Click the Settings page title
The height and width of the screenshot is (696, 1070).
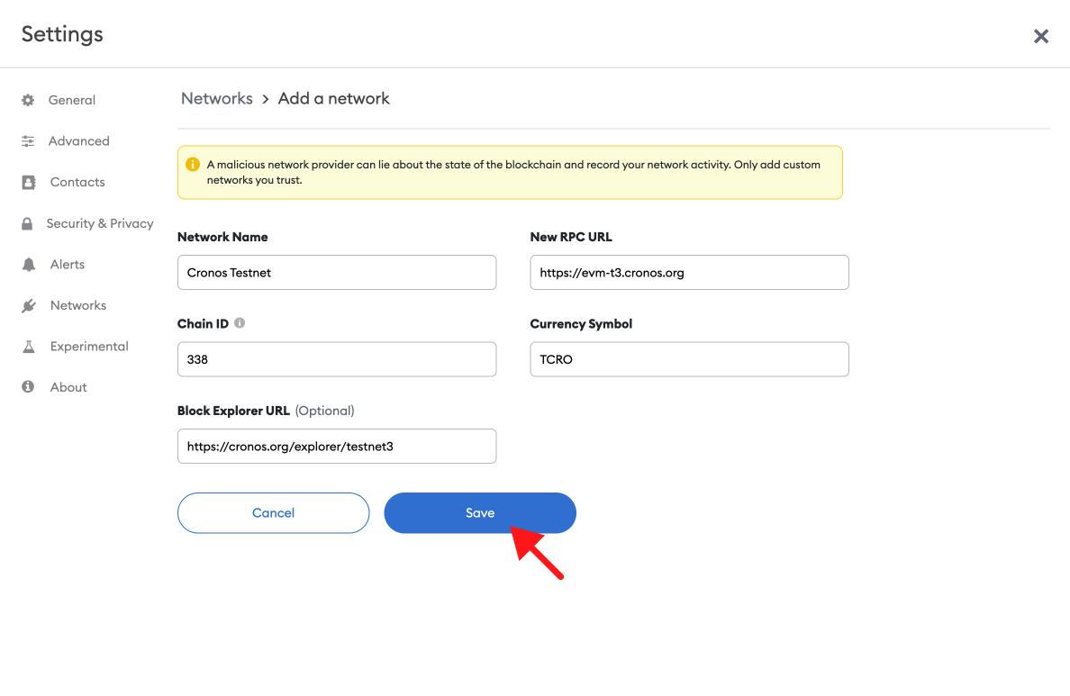tap(62, 34)
